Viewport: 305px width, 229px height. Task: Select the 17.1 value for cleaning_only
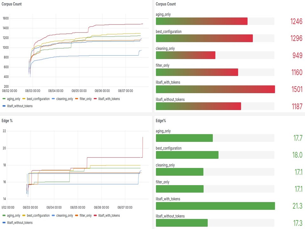pyautogui.click(x=298, y=172)
